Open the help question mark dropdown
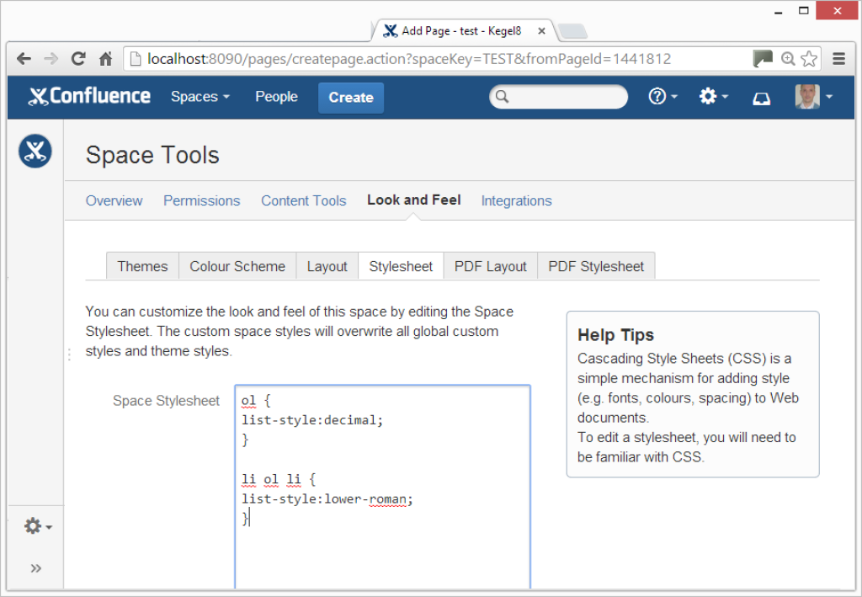The width and height of the screenshot is (862, 597). [662, 97]
